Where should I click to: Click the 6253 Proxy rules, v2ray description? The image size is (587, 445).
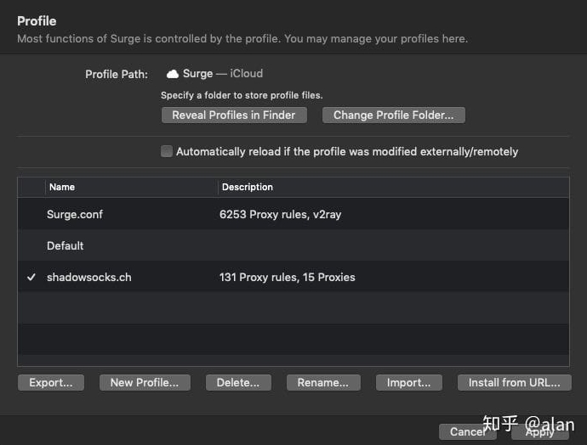280,215
